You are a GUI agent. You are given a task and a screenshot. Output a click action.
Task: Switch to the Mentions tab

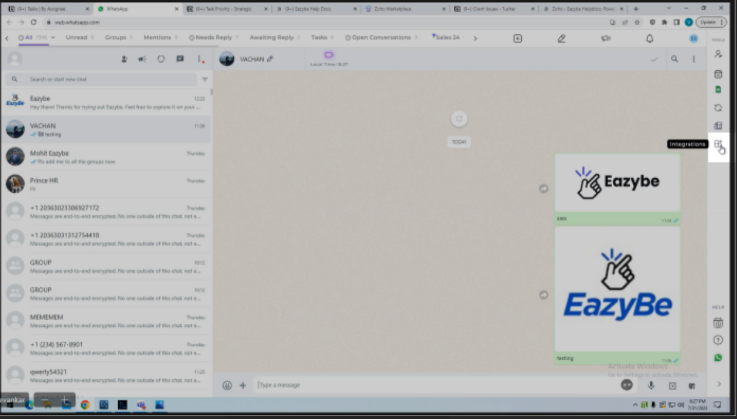pos(160,38)
